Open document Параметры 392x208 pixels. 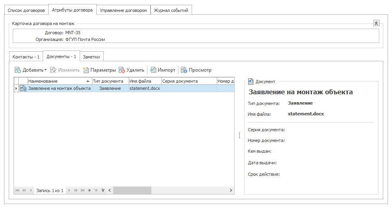100,70
